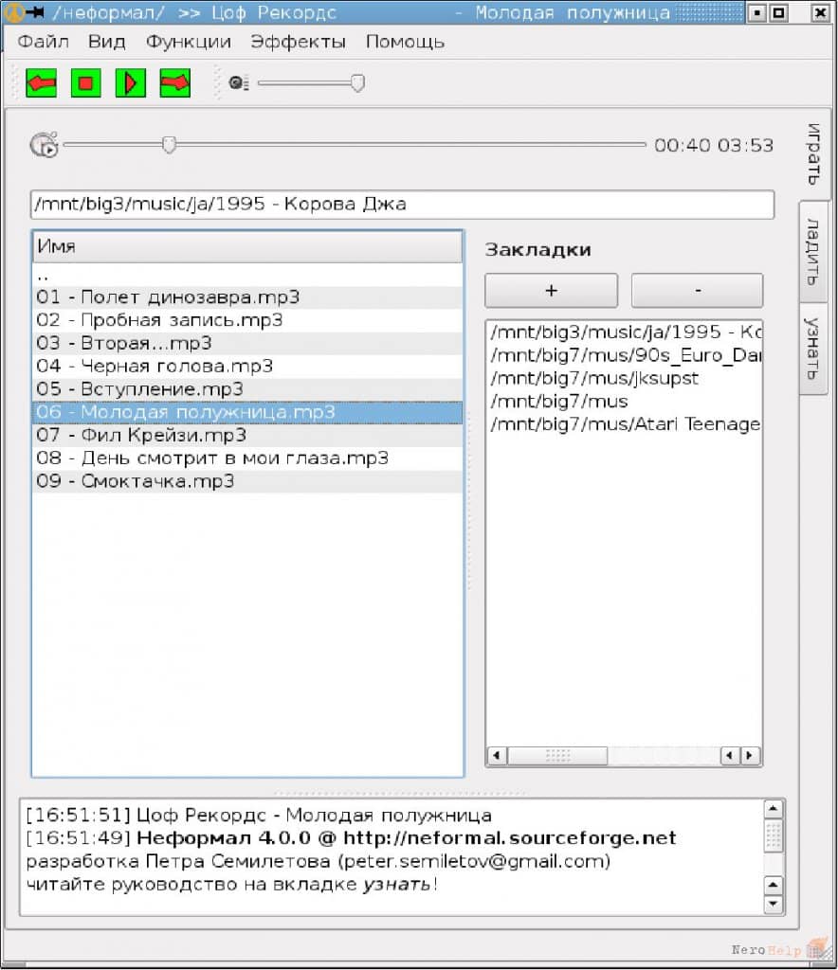Open bookmark /mnt/big7/mus/jksupst
The height and width of the screenshot is (970, 838).
pyautogui.click(x=625, y=378)
